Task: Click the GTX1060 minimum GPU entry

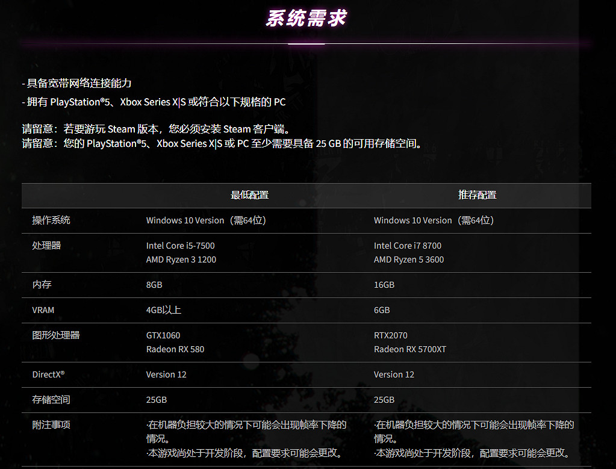Action: click(163, 334)
